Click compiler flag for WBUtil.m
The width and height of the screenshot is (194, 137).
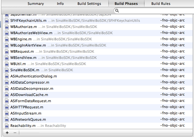(x=172, y=64)
